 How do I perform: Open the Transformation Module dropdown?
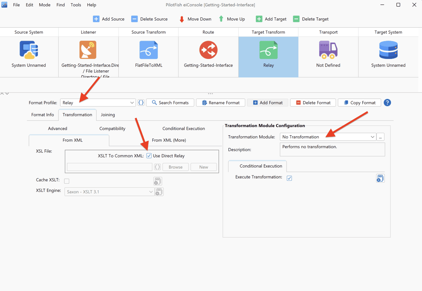coord(328,137)
